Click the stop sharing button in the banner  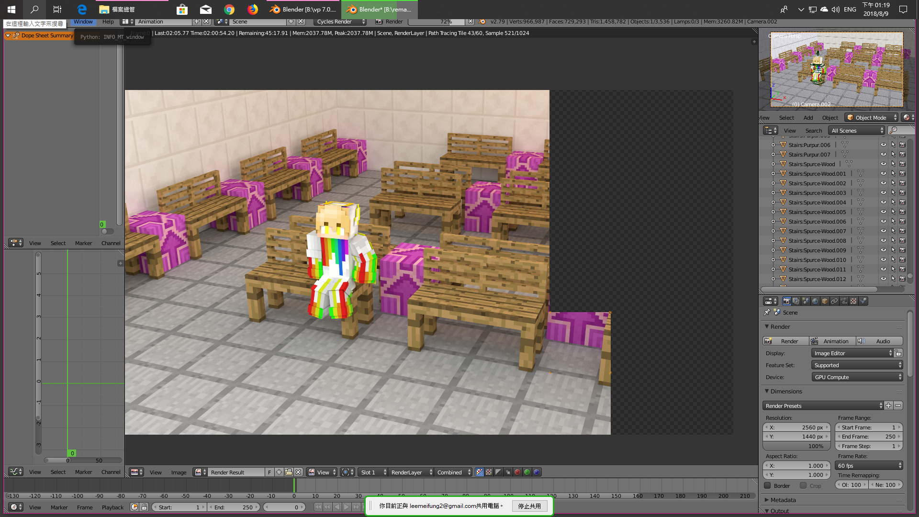coord(529,506)
